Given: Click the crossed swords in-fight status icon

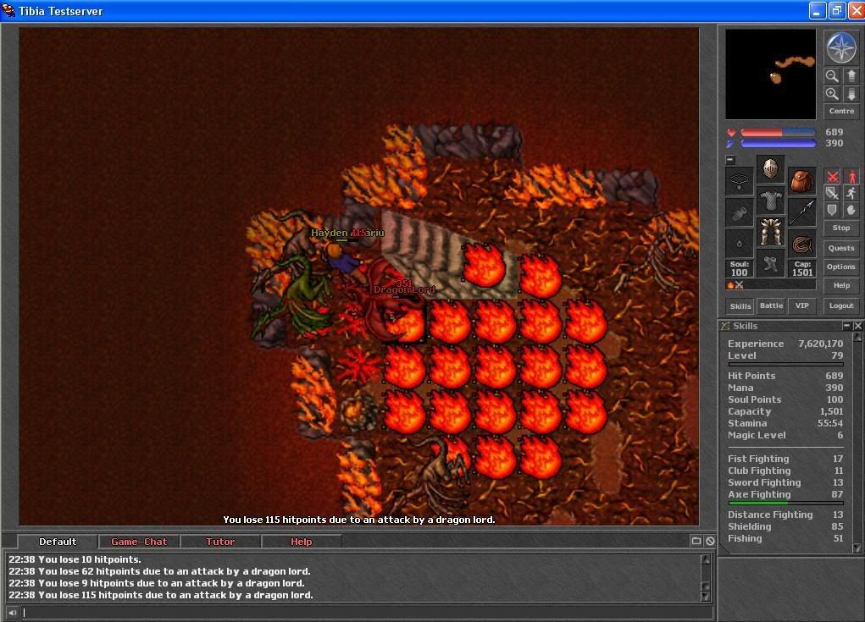Looking at the screenshot, I should pyautogui.click(x=740, y=285).
